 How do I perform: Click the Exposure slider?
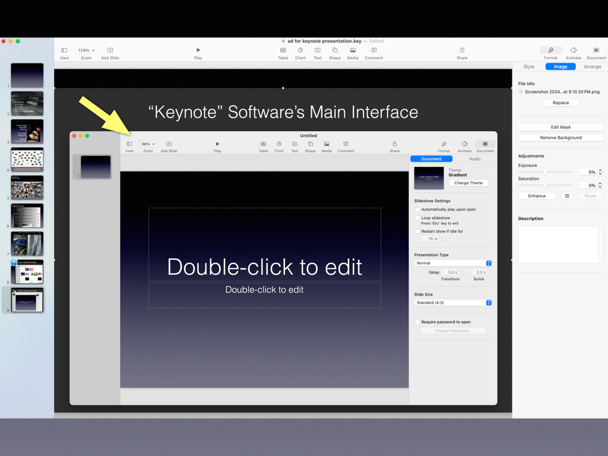coord(545,172)
